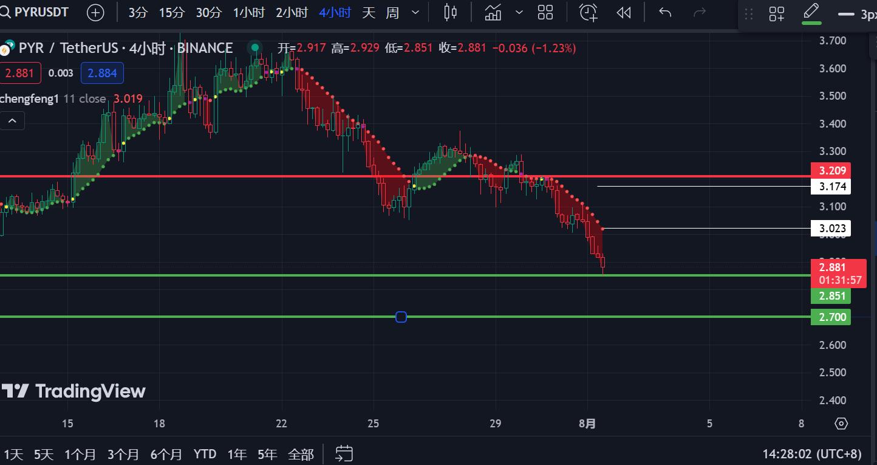This screenshot has height=465, width=877.
Task: Click the 收=2.881 close value
Action: 463,48
